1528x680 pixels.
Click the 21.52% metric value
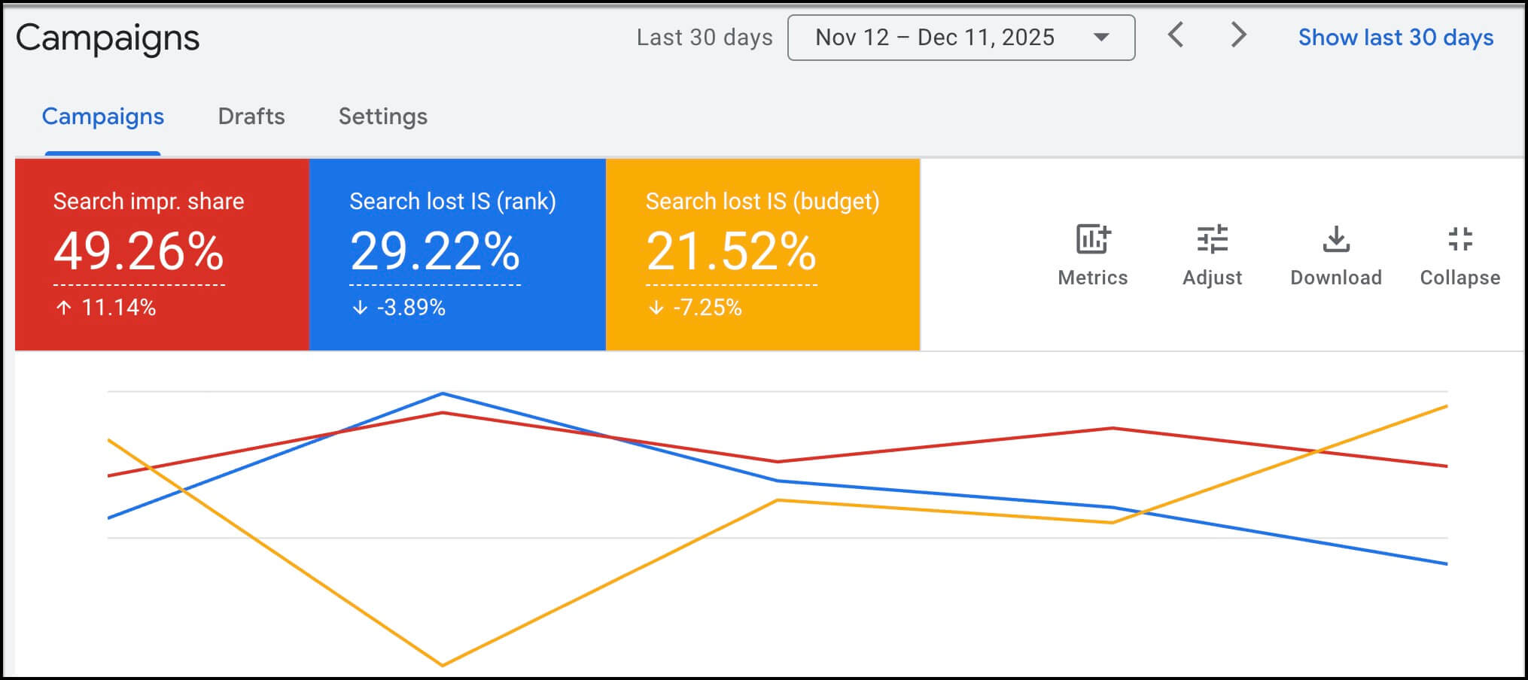pos(732,251)
